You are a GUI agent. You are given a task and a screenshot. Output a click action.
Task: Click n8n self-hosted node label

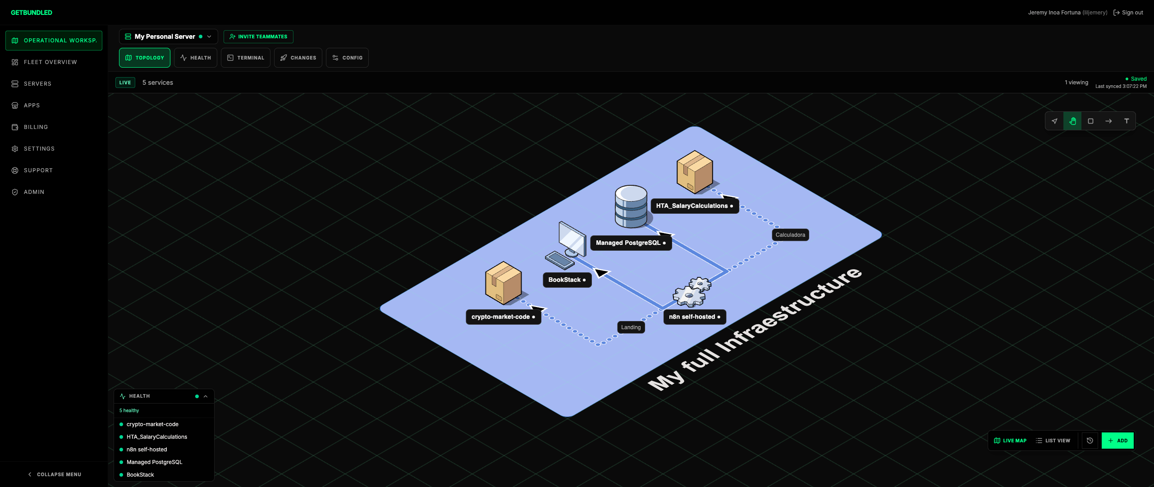tap(695, 317)
